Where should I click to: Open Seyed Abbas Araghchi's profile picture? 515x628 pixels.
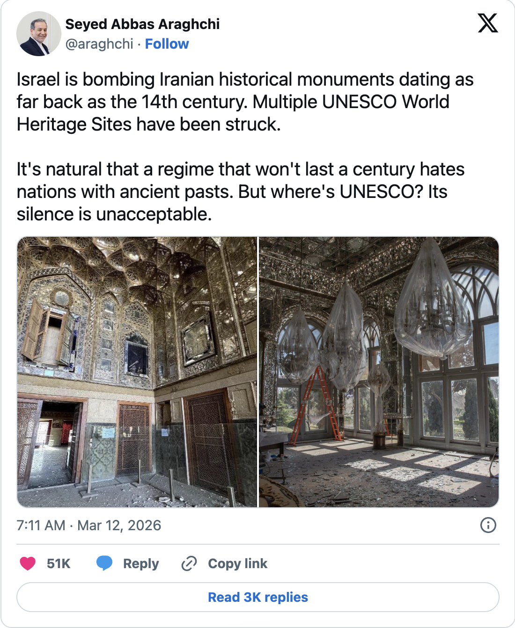(38, 34)
